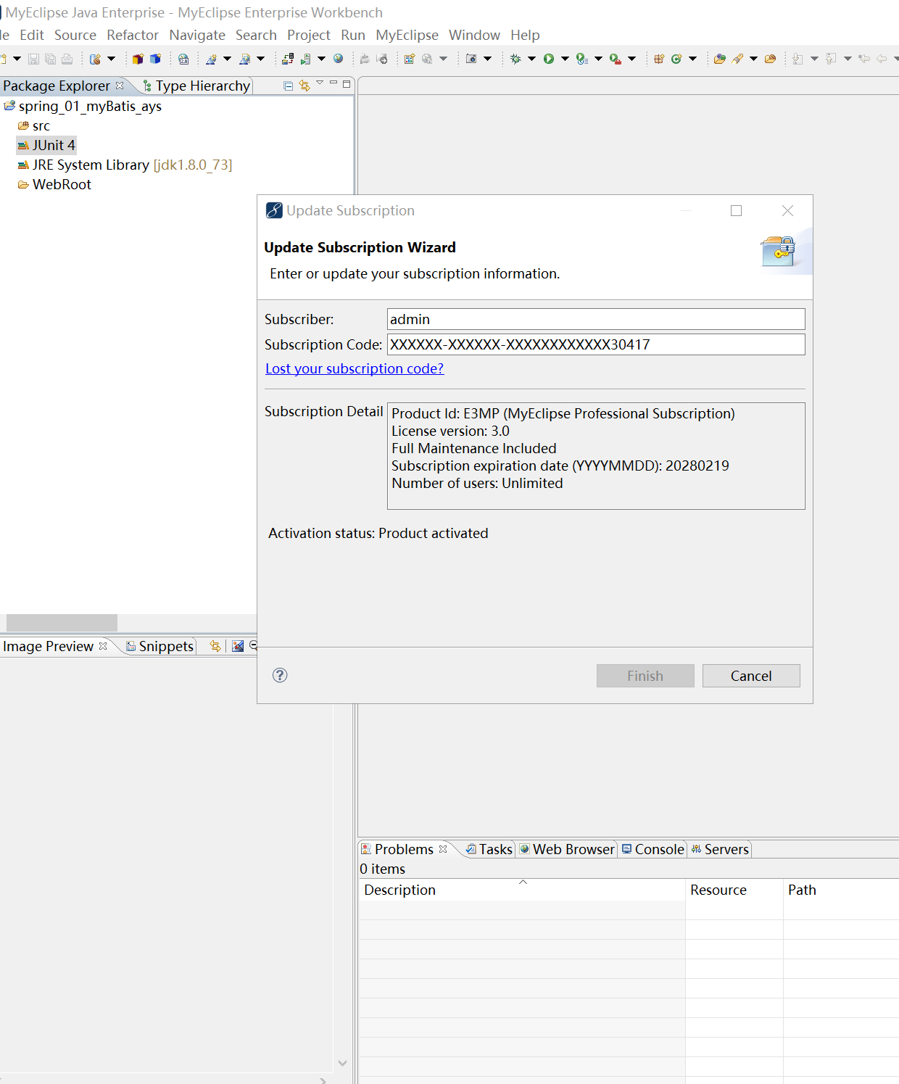Viewport: 899px width, 1084px height.
Task: Click the Deploy MyEclipse J2EE Project icon
Action: (288, 59)
